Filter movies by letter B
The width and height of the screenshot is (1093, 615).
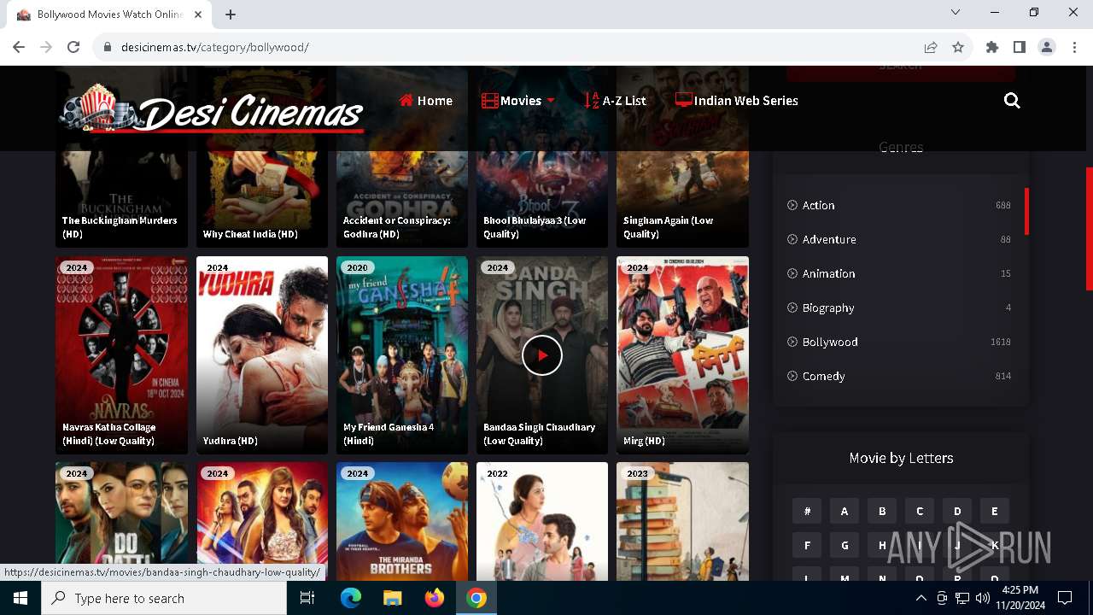click(x=882, y=511)
